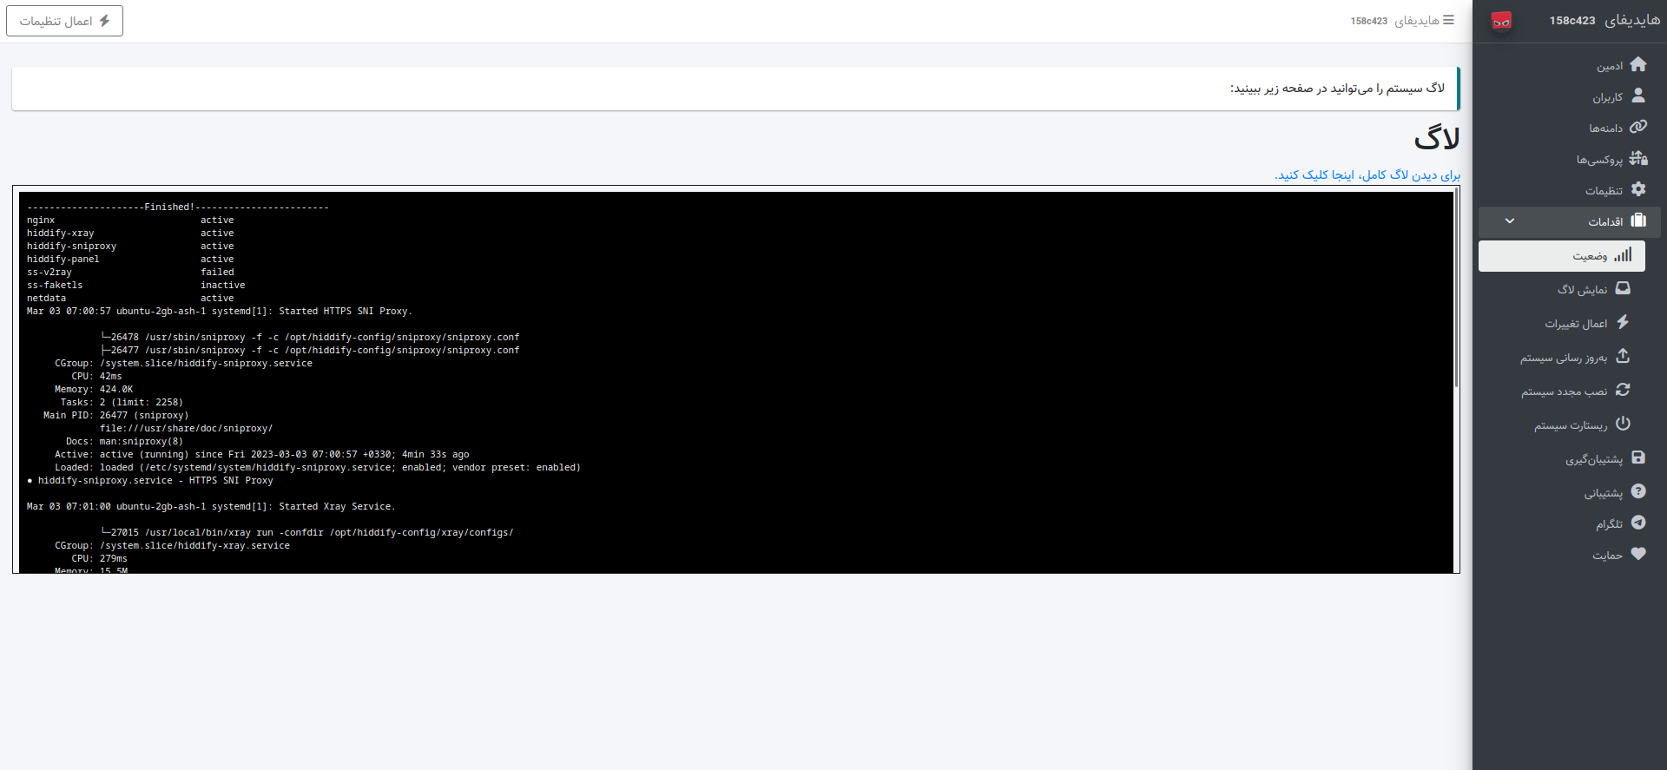Screen dimensions: 1667x770
Task: Click the 'hiddify-panel' active line
Action: coord(130,259)
